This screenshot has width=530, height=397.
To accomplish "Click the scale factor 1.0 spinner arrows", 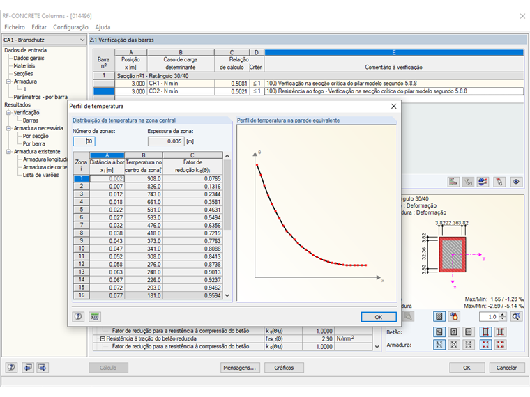I will point(503,316).
